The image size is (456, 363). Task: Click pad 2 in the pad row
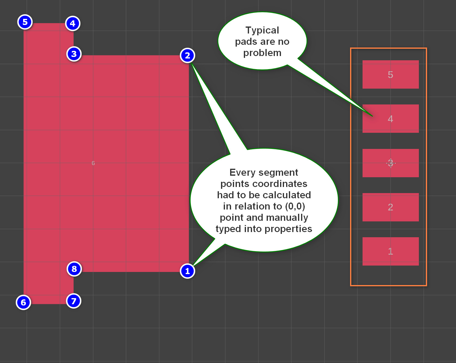[391, 207]
